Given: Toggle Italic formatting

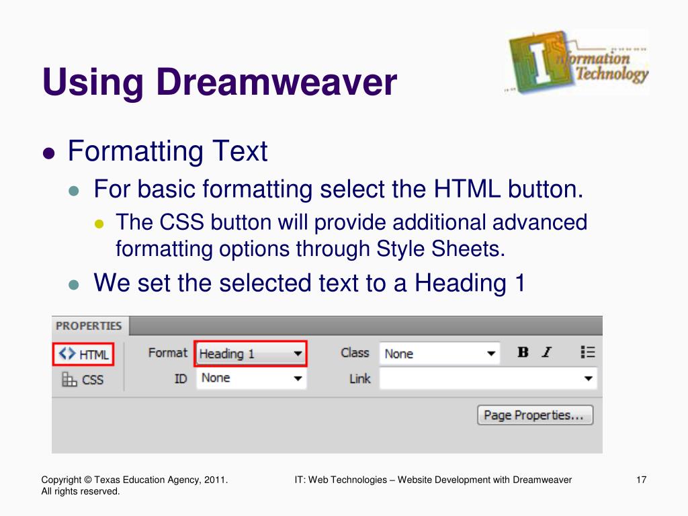Looking at the screenshot, I should pos(546,352).
